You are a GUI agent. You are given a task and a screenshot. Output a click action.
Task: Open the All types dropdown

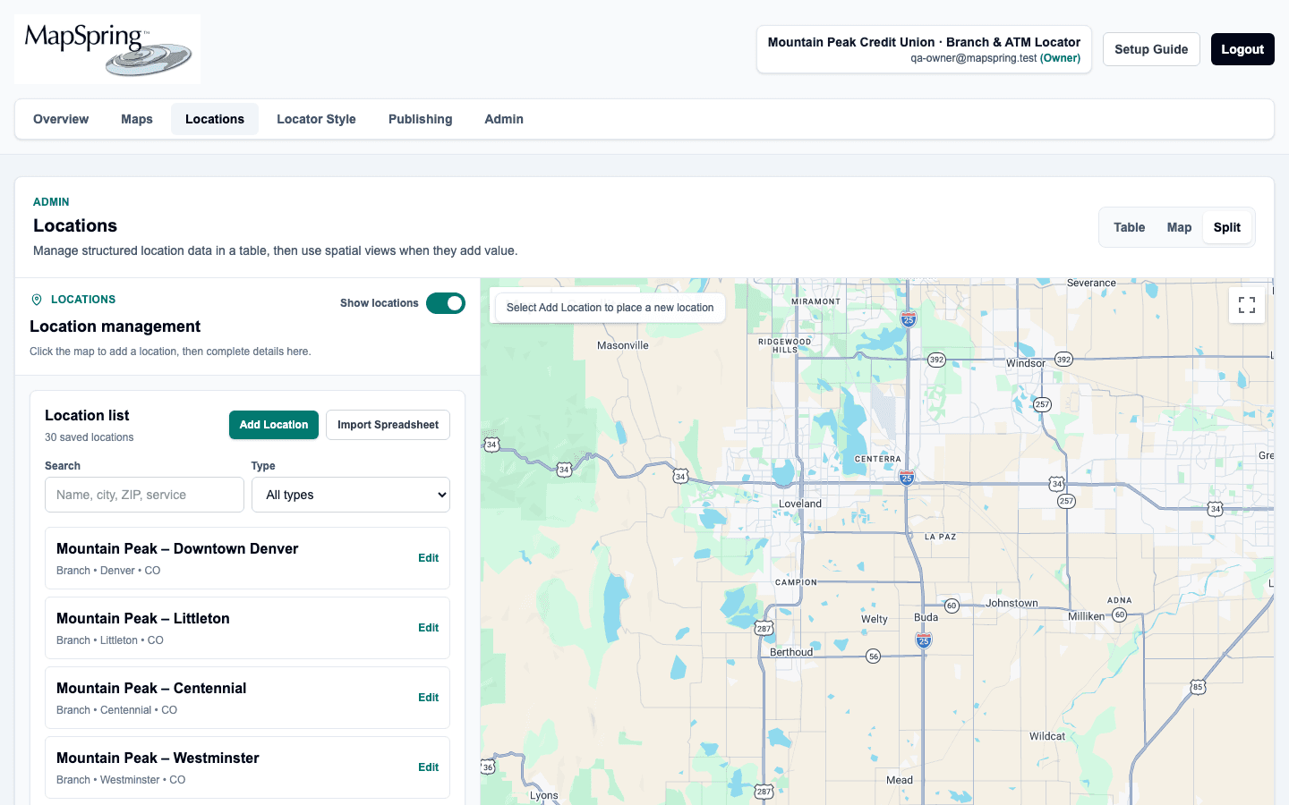[351, 495]
